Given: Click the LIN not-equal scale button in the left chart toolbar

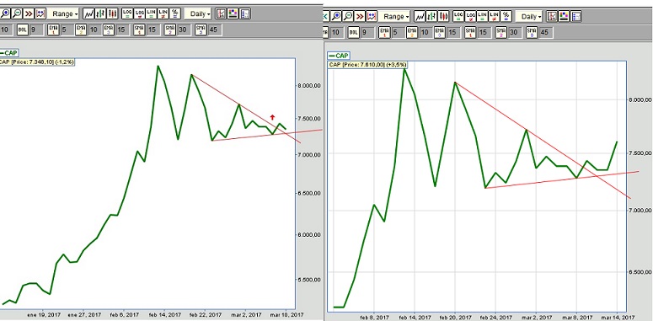Looking at the screenshot, I should pyautogui.click(x=163, y=13).
